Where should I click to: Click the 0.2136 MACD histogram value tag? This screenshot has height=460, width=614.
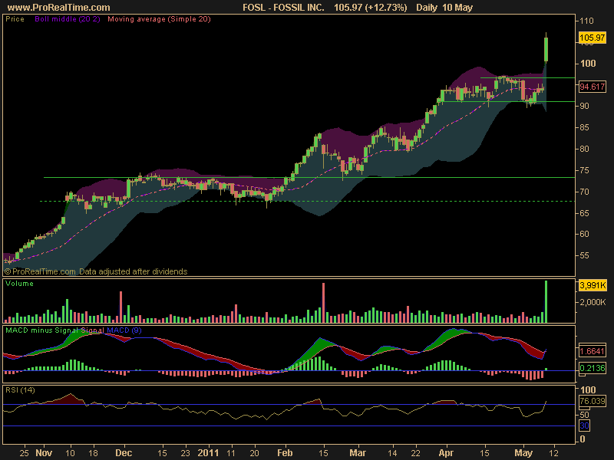coord(592,368)
